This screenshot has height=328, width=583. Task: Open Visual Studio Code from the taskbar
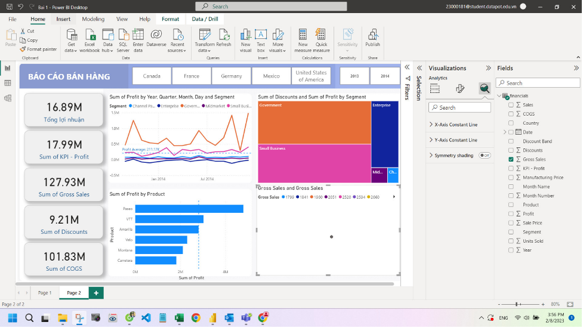(146, 318)
